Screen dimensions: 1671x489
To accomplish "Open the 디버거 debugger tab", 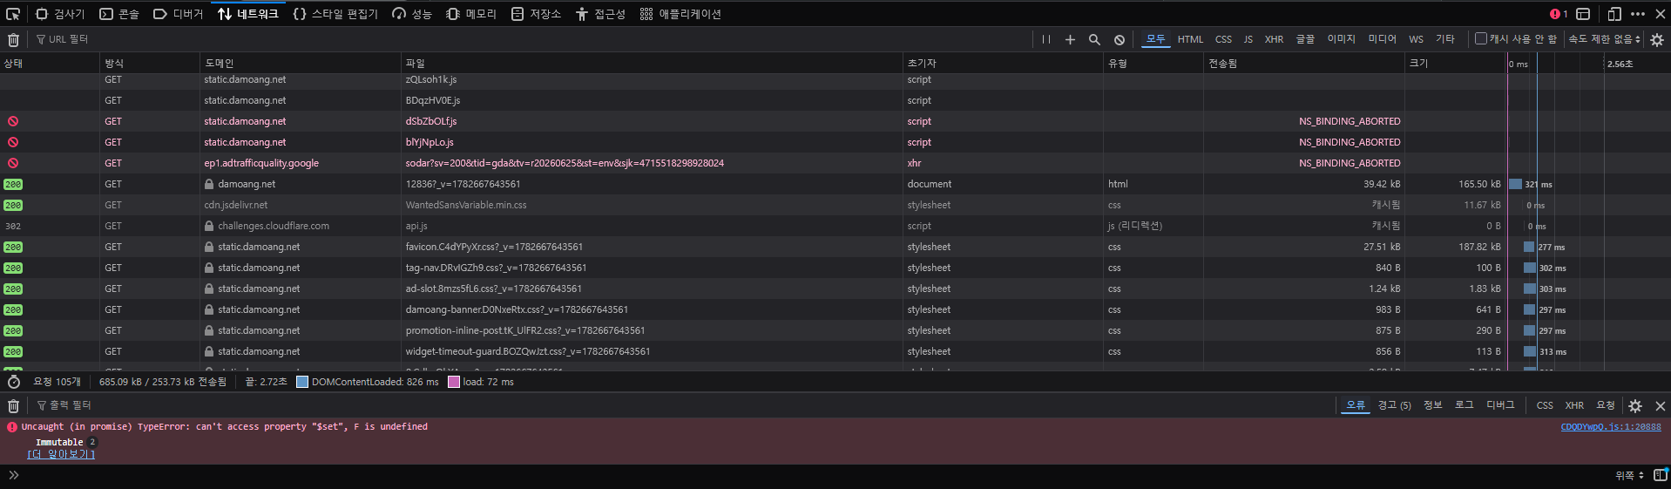I will (x=178, y=14).
